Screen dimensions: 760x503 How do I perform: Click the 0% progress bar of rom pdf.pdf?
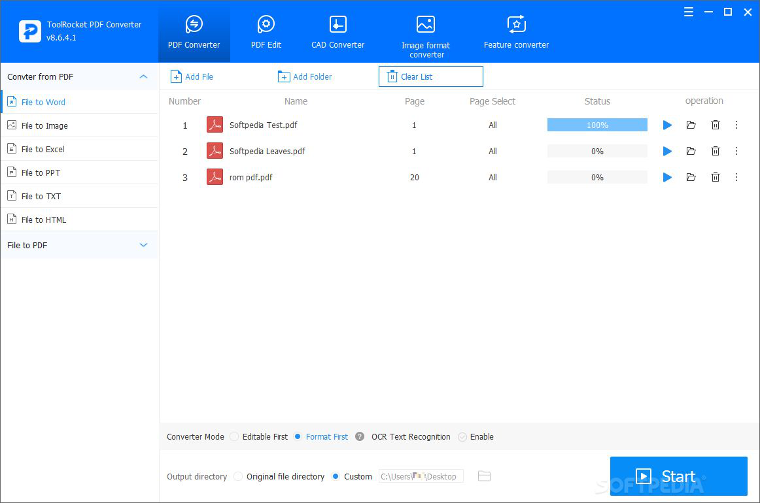click(x=597, y=177)
